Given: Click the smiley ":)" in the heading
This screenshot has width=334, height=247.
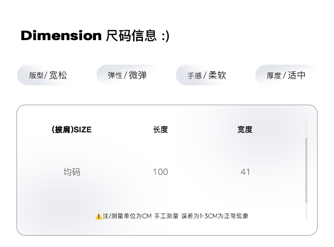Looking at the screenshot, I should (165, 36).
